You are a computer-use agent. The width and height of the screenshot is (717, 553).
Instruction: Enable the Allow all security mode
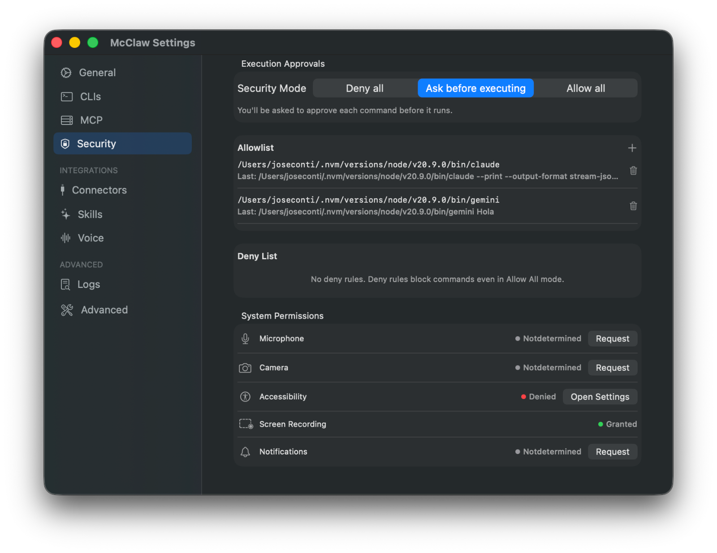pyautogui.click(x=586, y=88)
